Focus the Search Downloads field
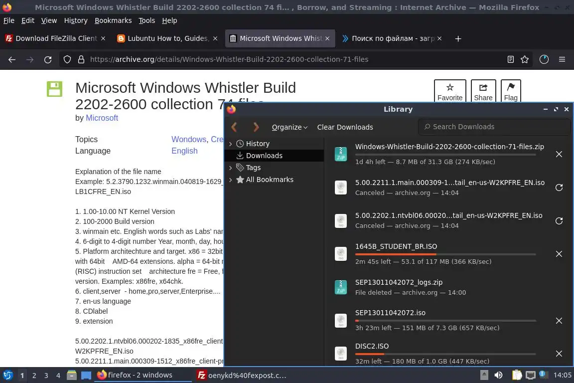The height and width of the screenshot is (383, 574). tap(494, 127)
